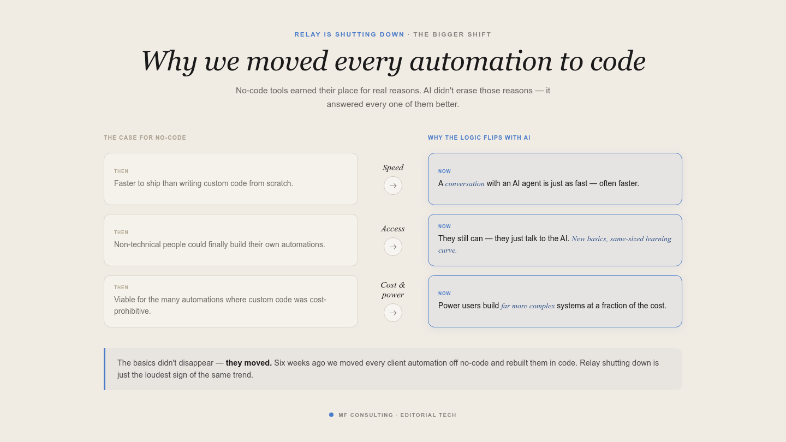Screen dimensions: 786x442
Task: Click 'MF Consulting · Editorial Tech' footer text
Action: coord(397,415)
